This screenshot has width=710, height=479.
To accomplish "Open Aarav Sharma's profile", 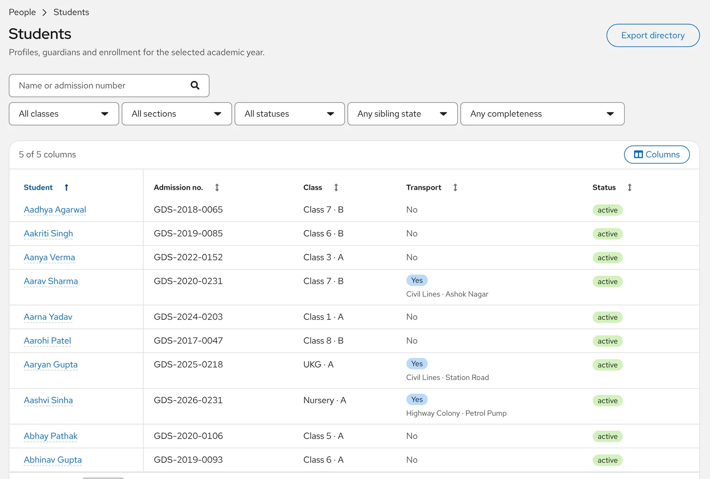I will [51, 281].
